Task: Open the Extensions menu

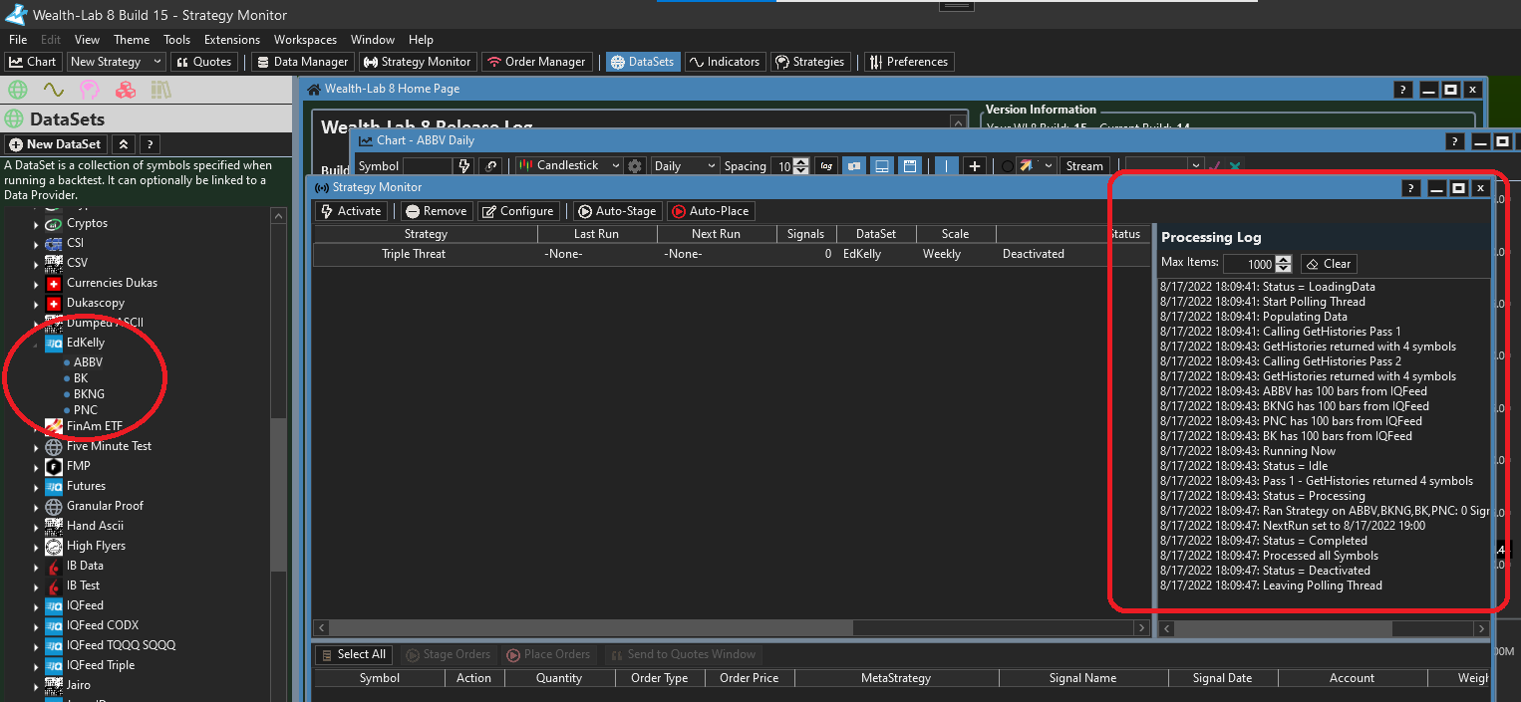Action: pos(232,40)
